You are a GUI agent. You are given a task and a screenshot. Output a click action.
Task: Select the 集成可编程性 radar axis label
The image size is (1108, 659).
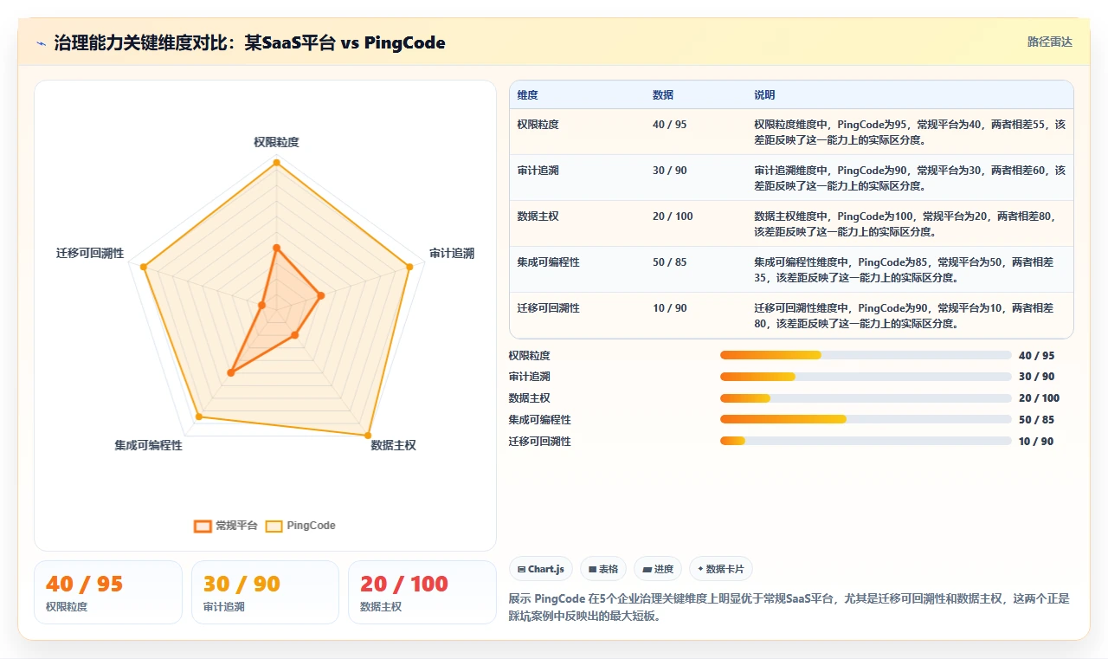click(148, 445)
